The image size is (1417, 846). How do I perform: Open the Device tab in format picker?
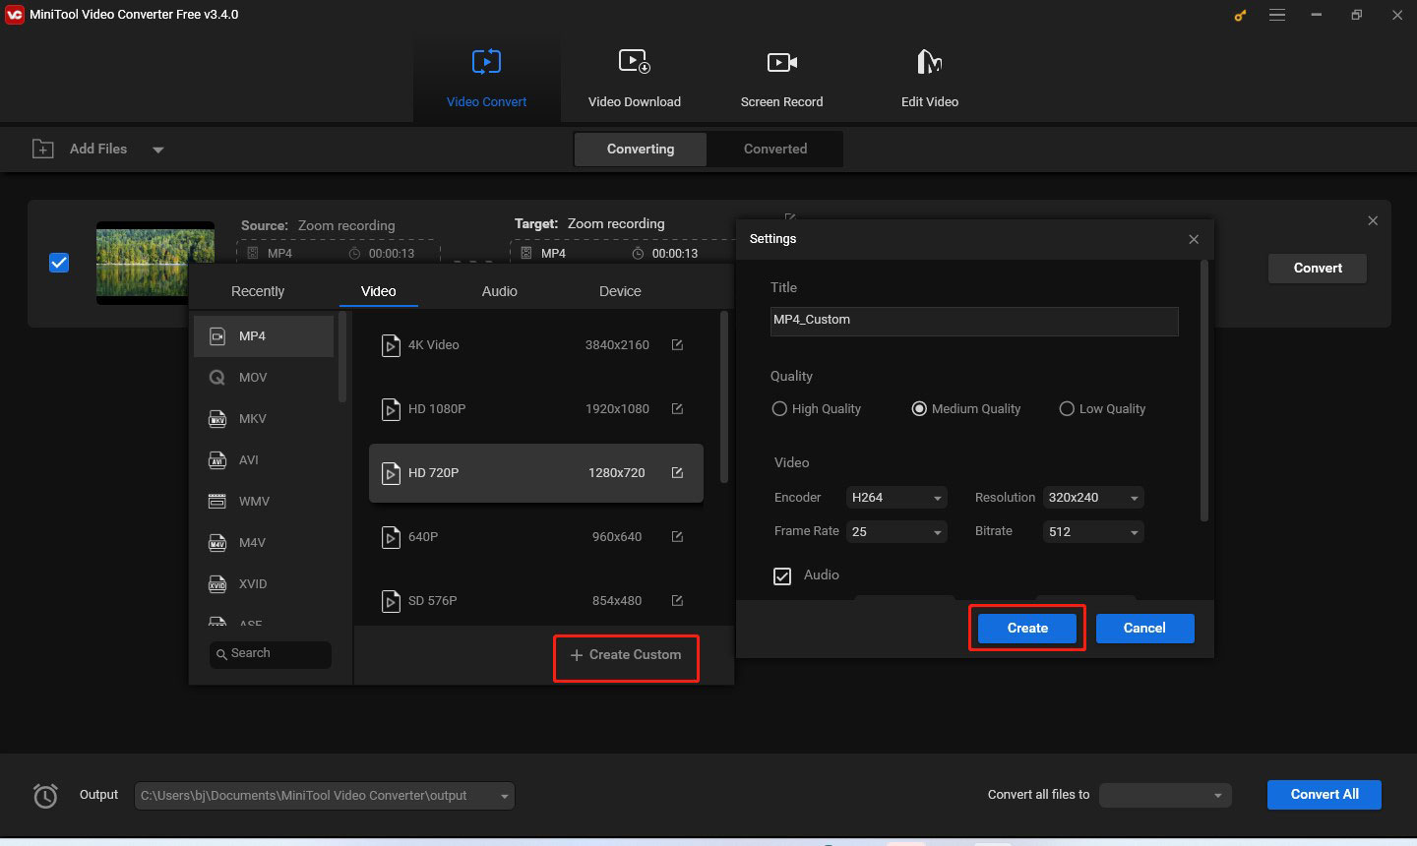point(620,291)
